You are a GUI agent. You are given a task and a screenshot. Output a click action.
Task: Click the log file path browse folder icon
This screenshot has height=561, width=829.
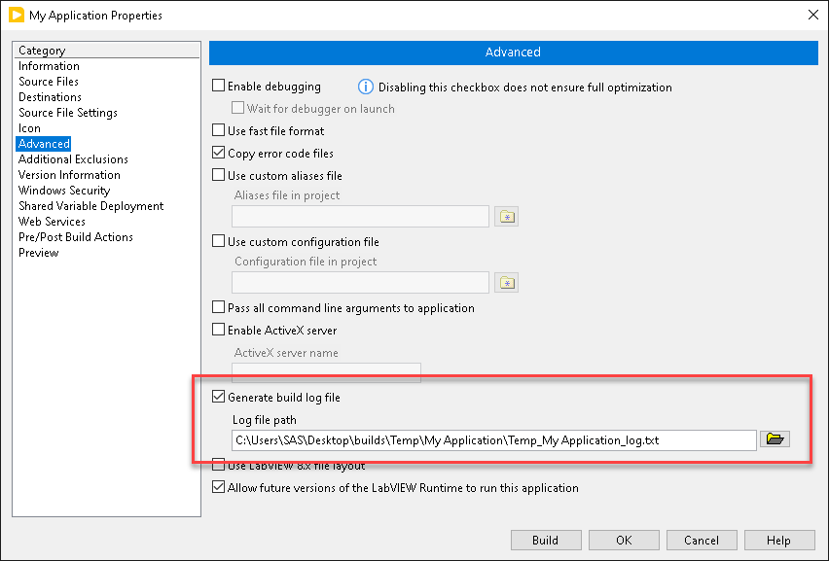775,438
